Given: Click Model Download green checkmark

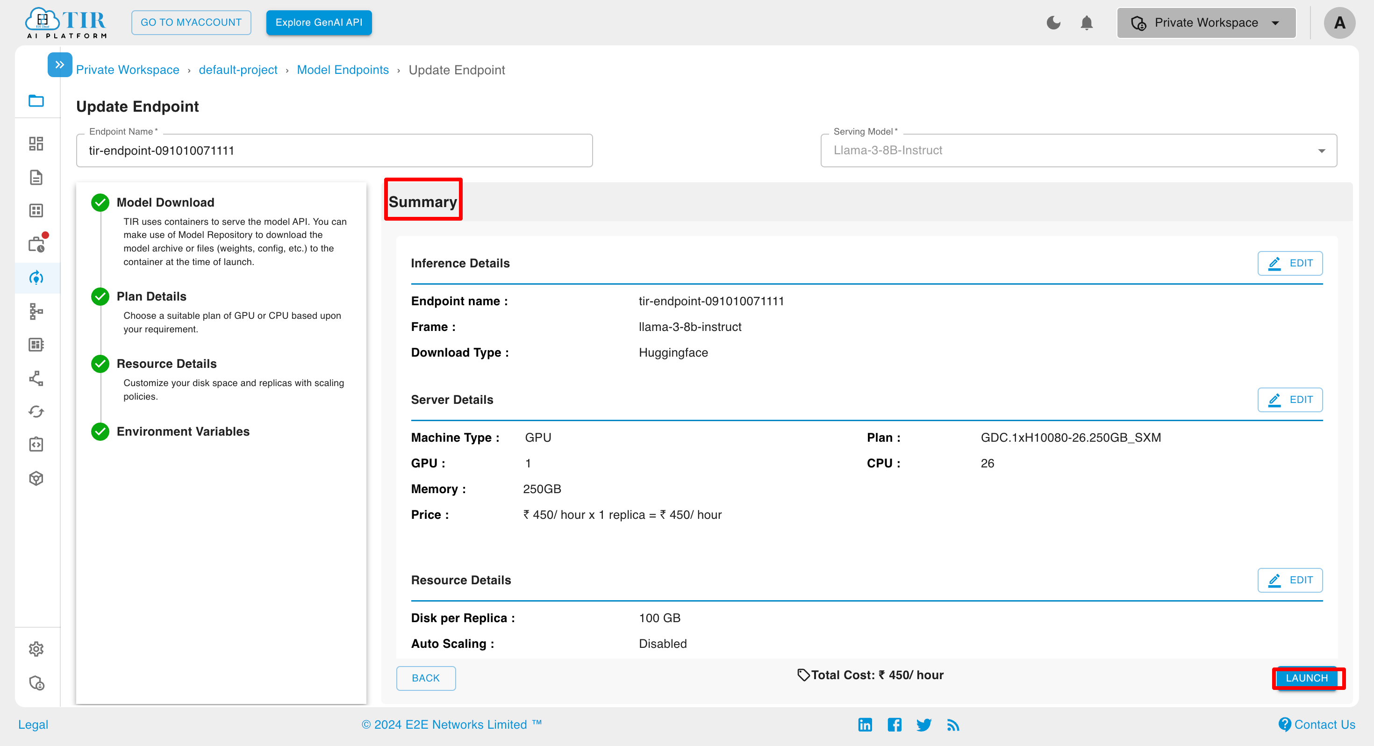Looking at the screenshot, I should (x=100, y=202).
